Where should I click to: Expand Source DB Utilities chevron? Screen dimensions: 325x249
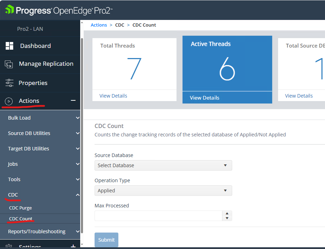coord(78,133)
